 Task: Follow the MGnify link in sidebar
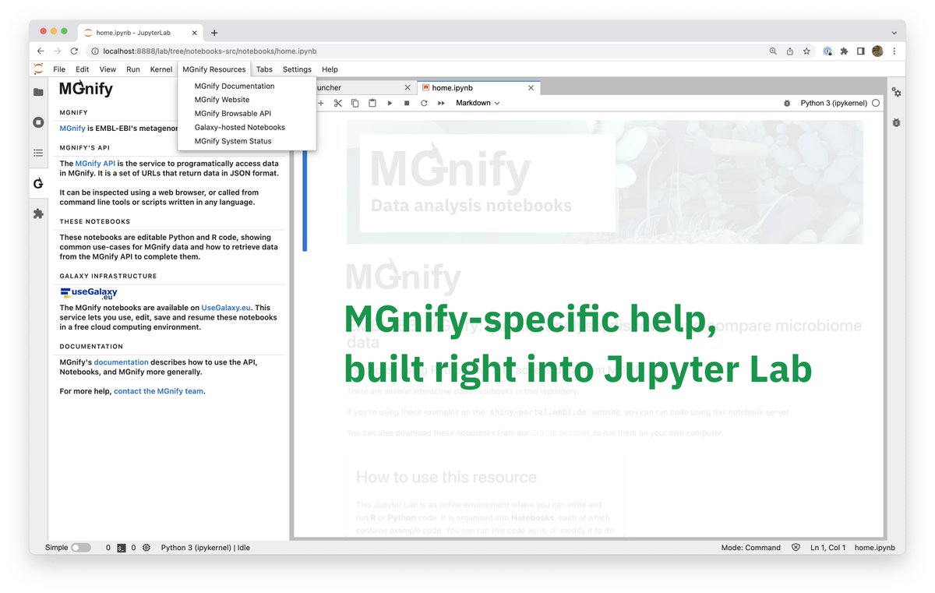[72, 128]
